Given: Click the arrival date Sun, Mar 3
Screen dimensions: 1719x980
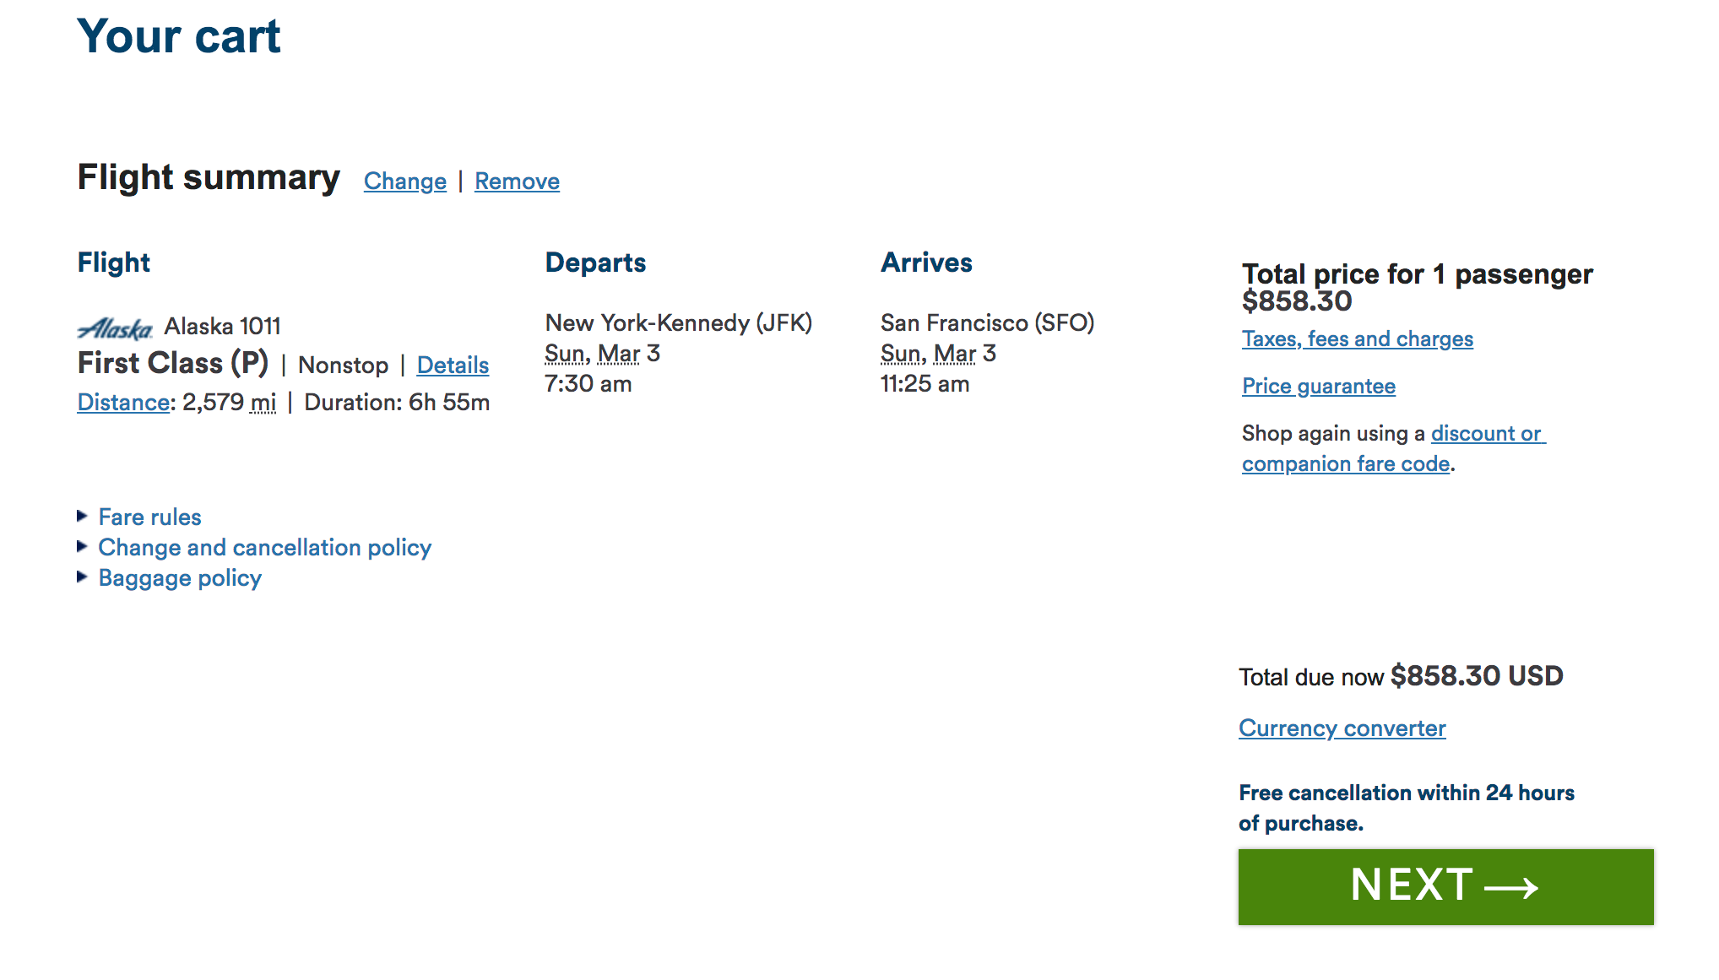Looking at the screenshot, I should tap(938, 354).
